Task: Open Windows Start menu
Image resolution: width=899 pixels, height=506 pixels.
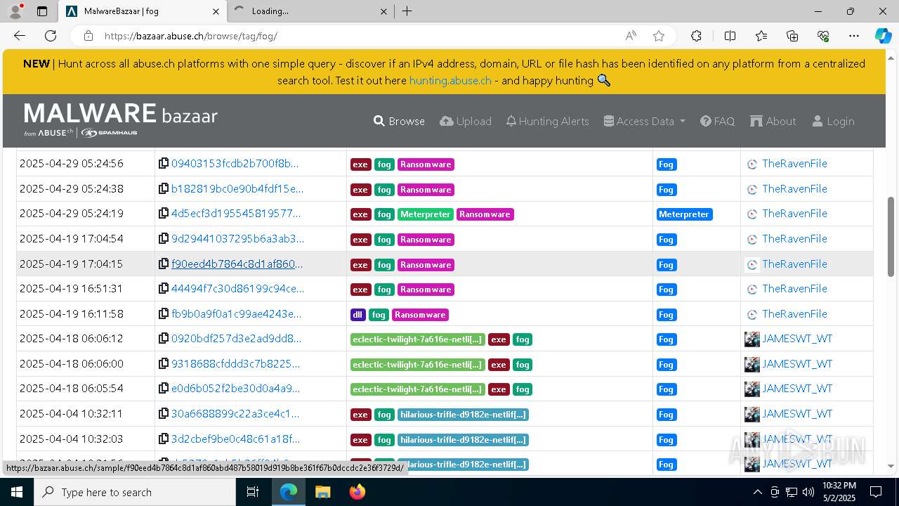Action: click(17, 492)
